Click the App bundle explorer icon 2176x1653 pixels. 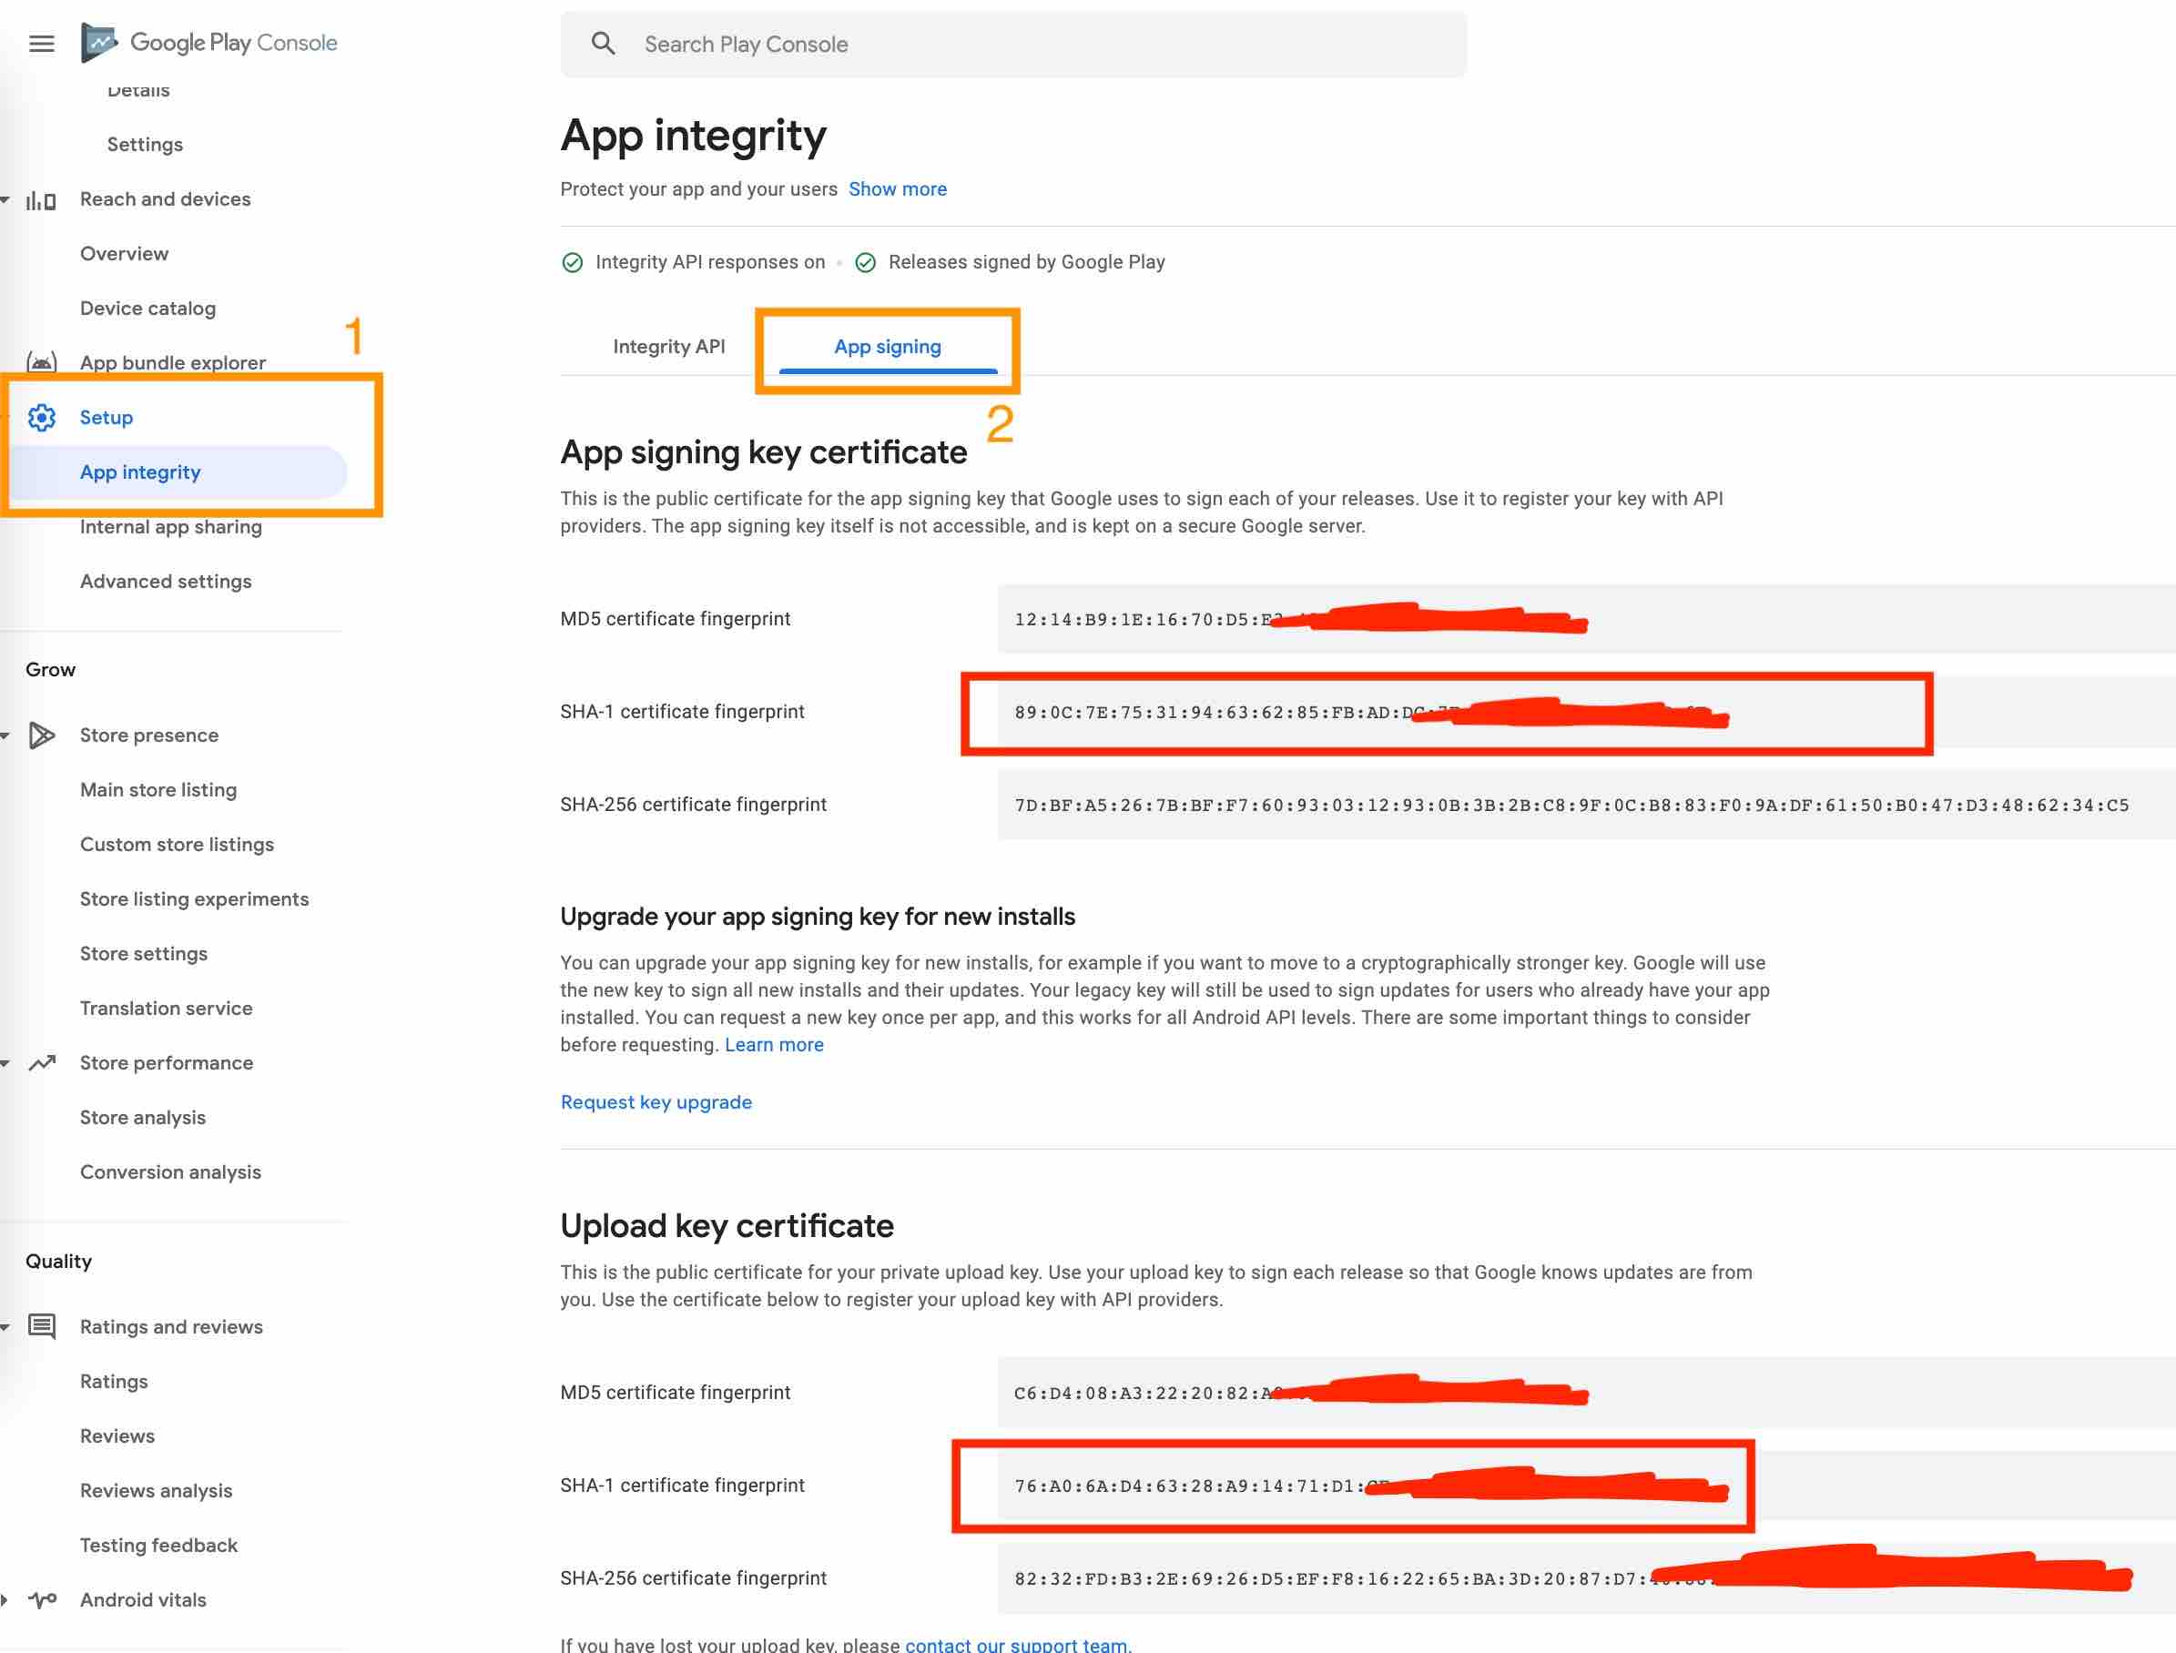[x=41, y=363]
